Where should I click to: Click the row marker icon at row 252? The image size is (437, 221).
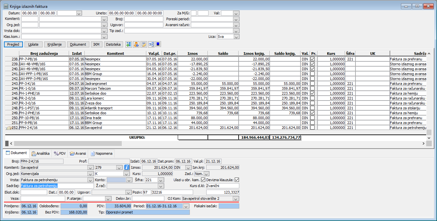(9, 128)
